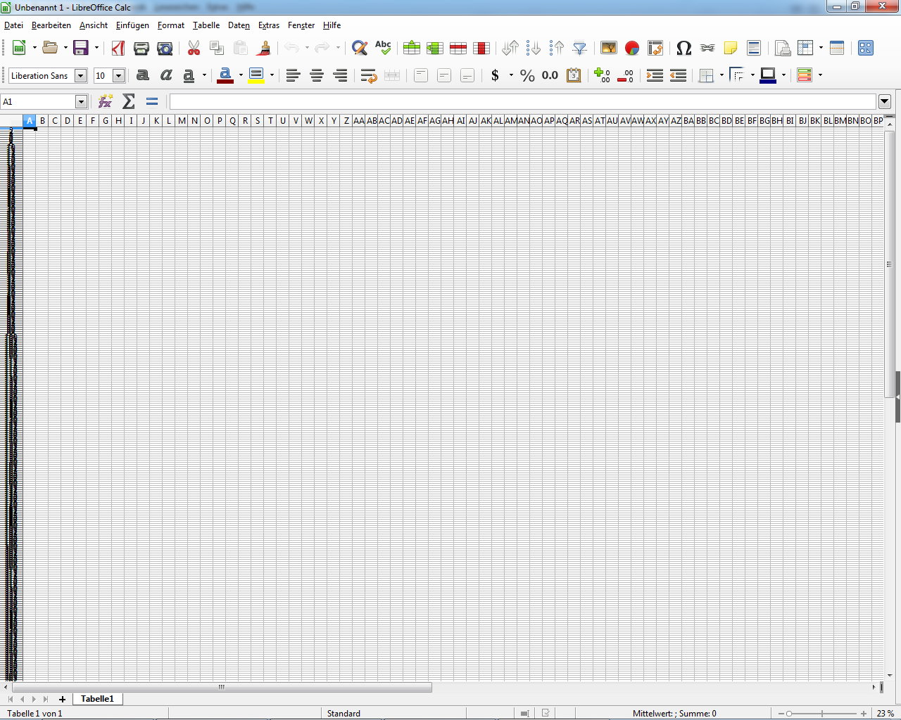This screenshot has width=901, height=720.
Task: Insert a chart
Action: pyautogui.click(x=632, y=48)
